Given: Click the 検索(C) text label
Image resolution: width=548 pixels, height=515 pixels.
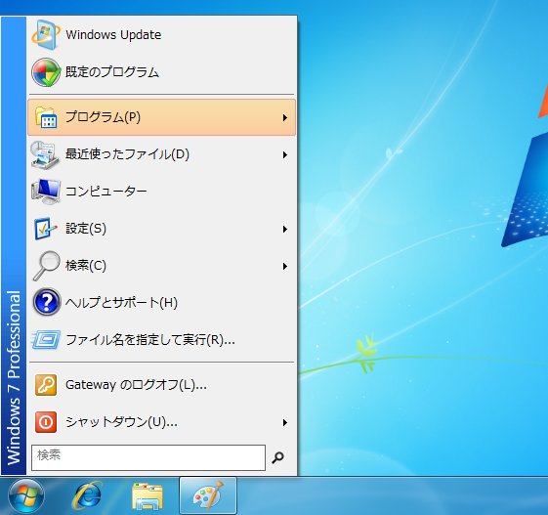Looking at the screenshot, I should tap(86, 266).
